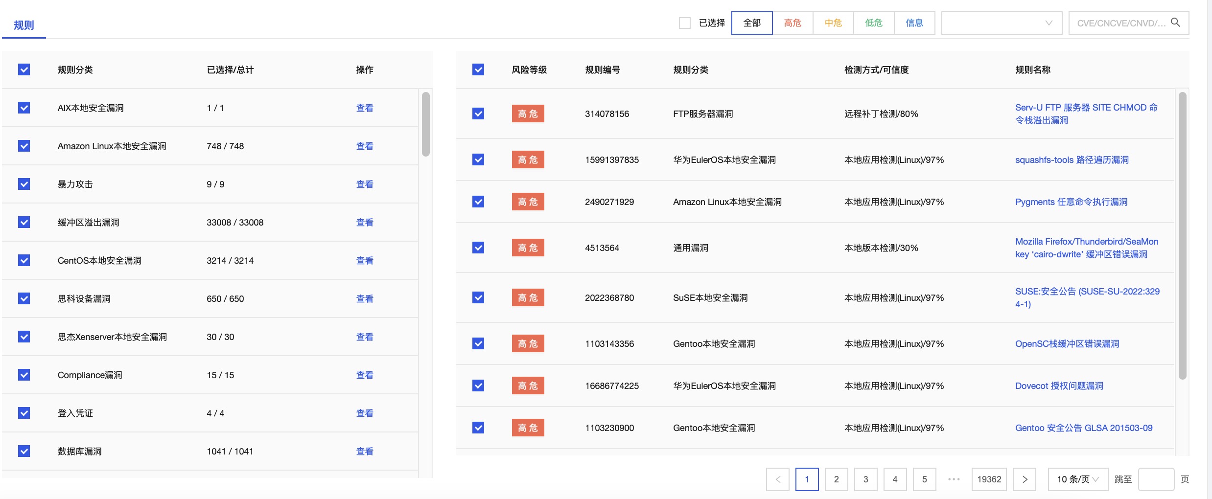Filter rules by 高危 level

(792, 23)
